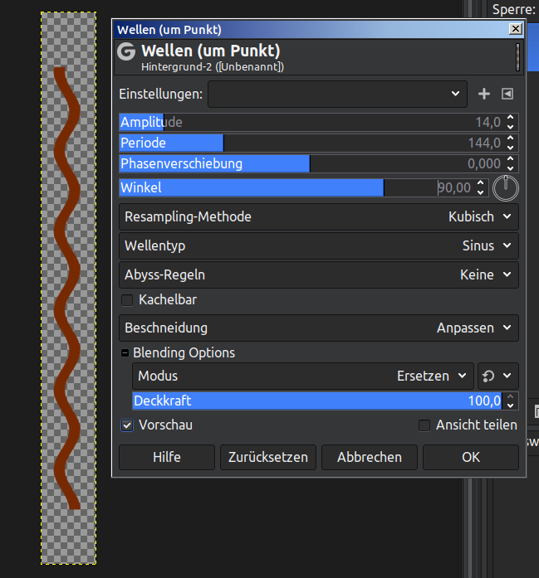Screen dimensions: 539x578
Task: Click the Winkel angle dial
Action: pyautogui.click(x=505, y=188)
